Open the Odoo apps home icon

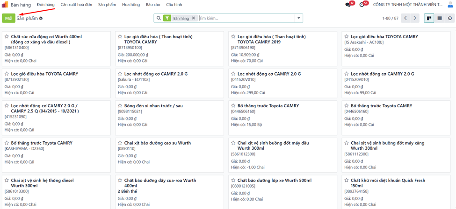[5, 4]
